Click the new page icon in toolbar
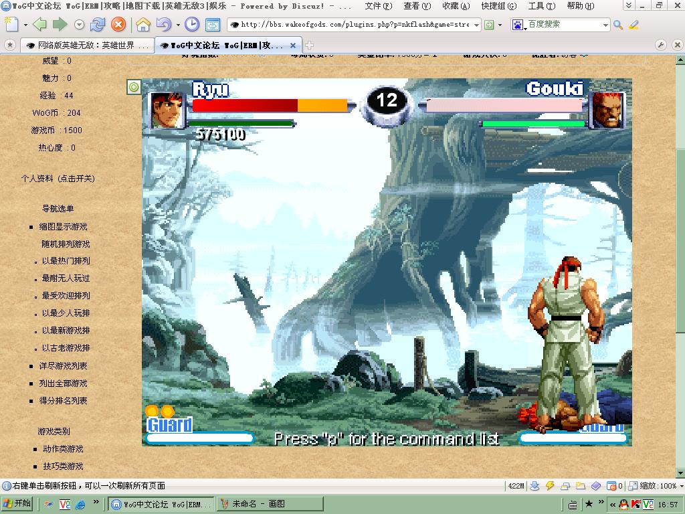The height and width of the screenshot is (514, 685). [x=11, y=25]
